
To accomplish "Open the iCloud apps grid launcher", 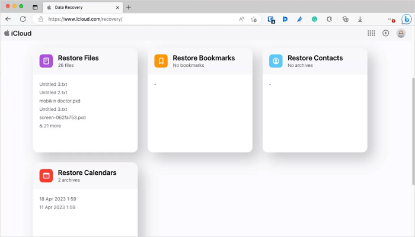I will pyautogui.click(x=371, y=33).
